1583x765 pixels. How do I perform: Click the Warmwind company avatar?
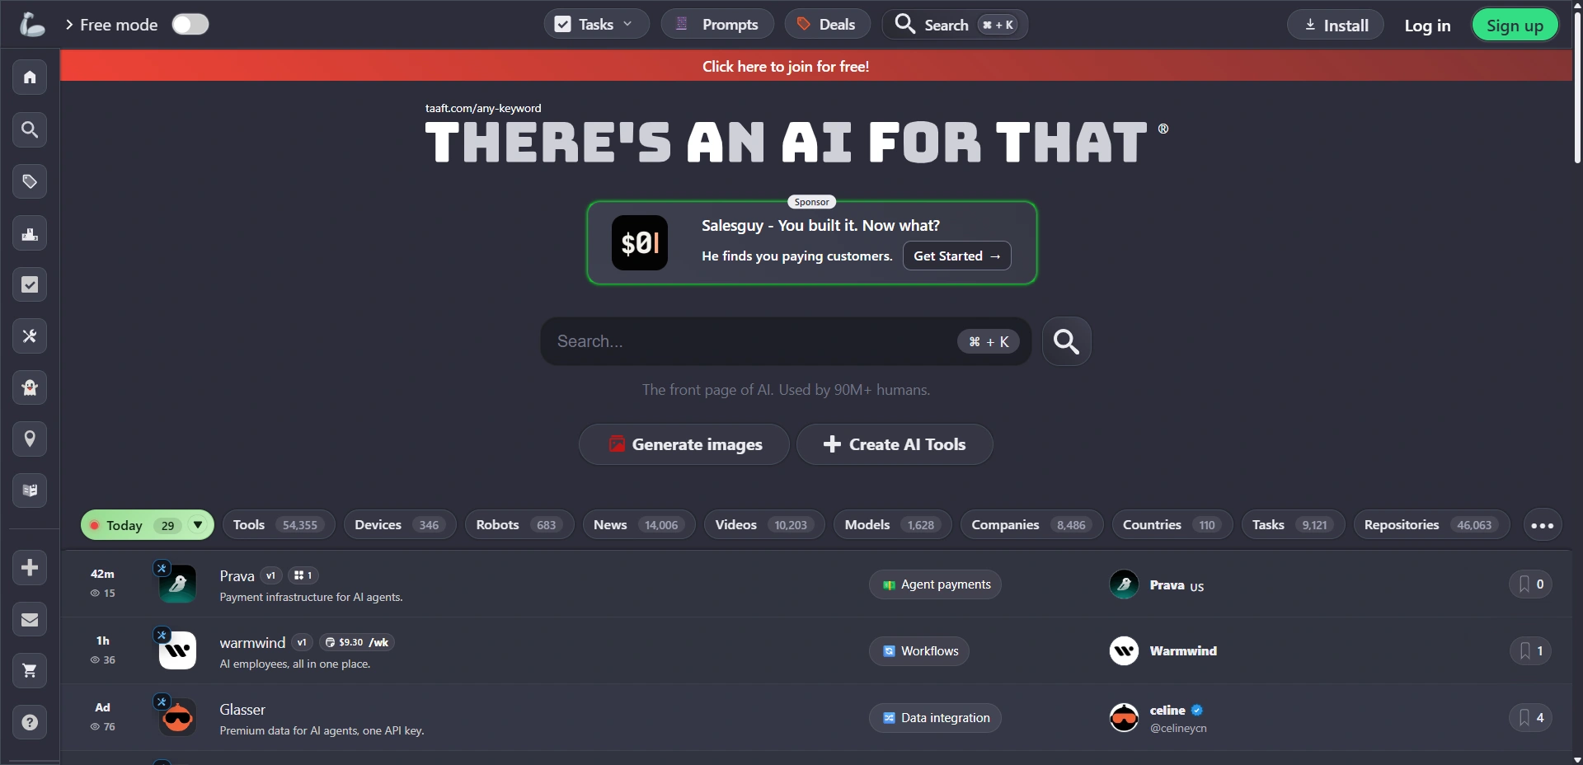(1124, 650)
